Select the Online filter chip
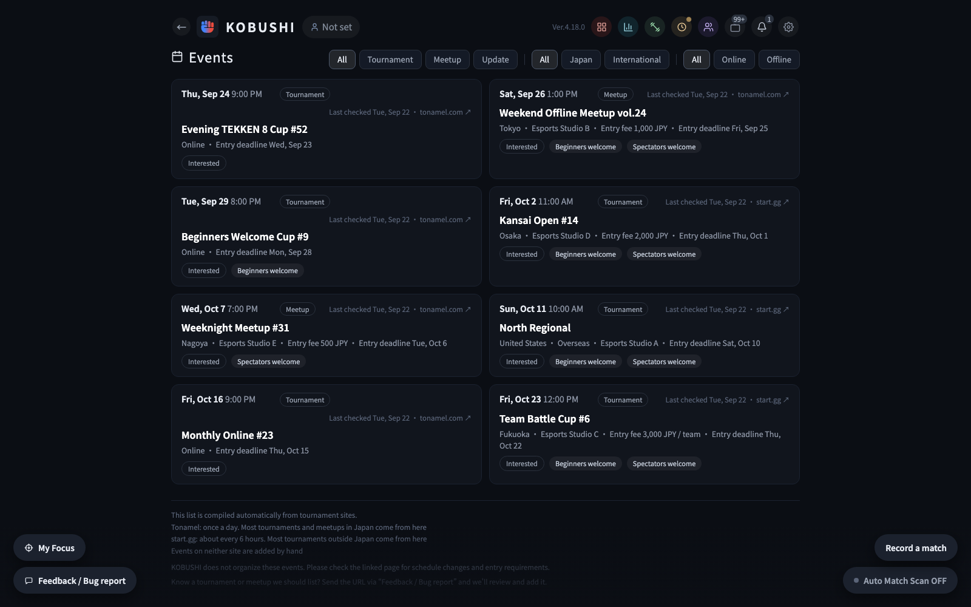971x607 pixels. [x=734, y=59]
